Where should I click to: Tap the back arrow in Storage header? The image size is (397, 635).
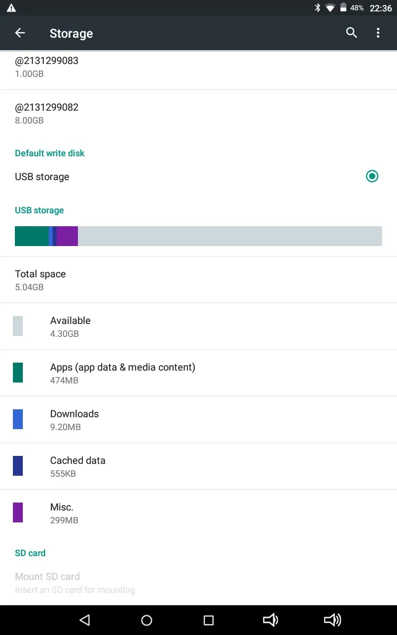pyautogui.click(x=20, y=33)
